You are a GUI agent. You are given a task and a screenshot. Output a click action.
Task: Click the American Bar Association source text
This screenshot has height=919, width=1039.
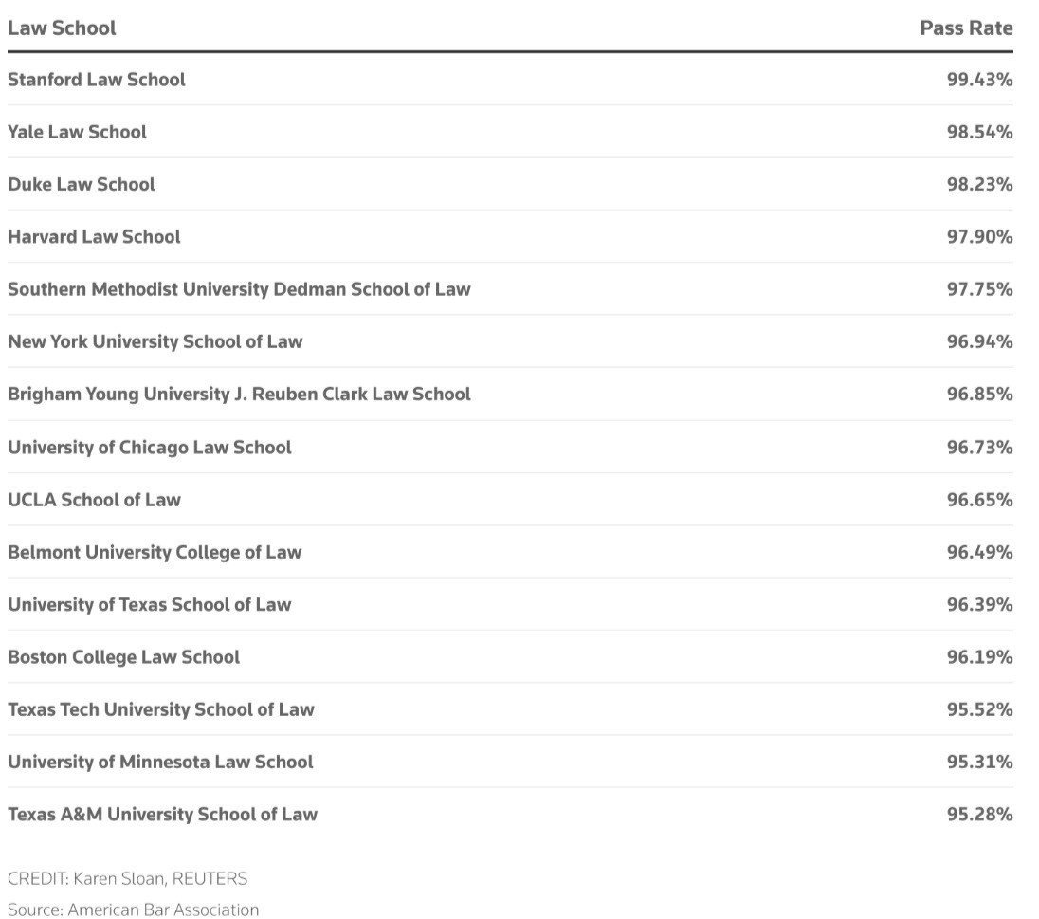click(133, 910)
